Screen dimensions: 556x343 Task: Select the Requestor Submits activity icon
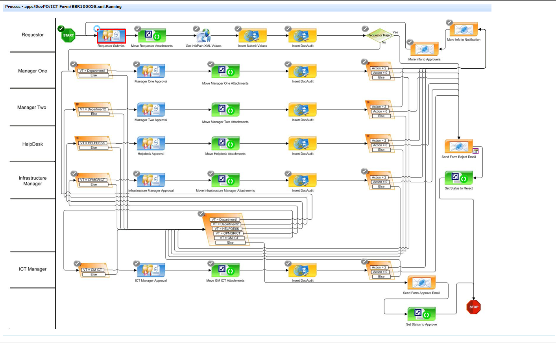coord(111,36)
